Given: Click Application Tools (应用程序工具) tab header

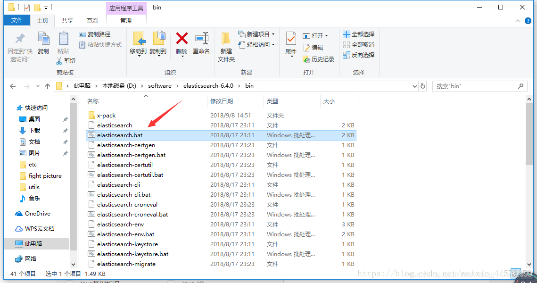Looking at the screenshot, I should point(126,8).
